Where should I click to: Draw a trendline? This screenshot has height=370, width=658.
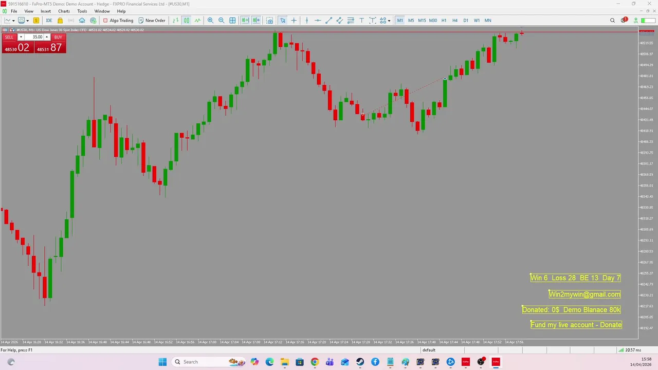329,21
